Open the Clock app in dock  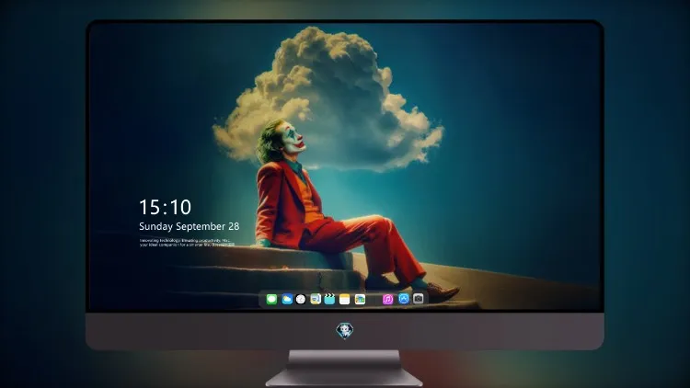(301, 300)
